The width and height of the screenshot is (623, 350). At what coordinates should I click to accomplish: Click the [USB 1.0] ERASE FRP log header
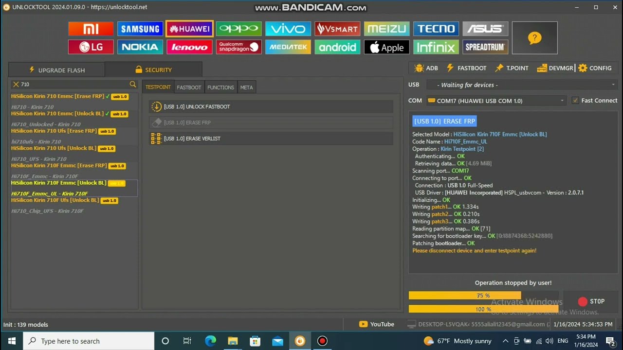pos(444,121)
